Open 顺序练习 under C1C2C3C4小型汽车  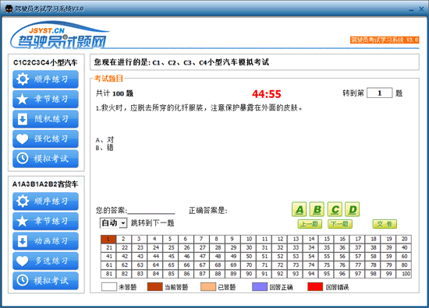[x=45, y=79]
